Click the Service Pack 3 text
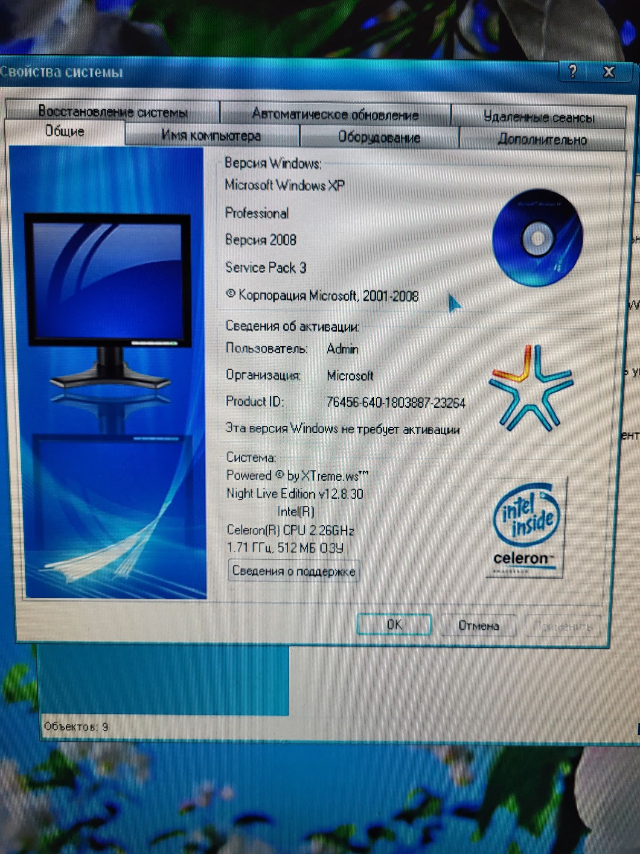 (265, 268)
